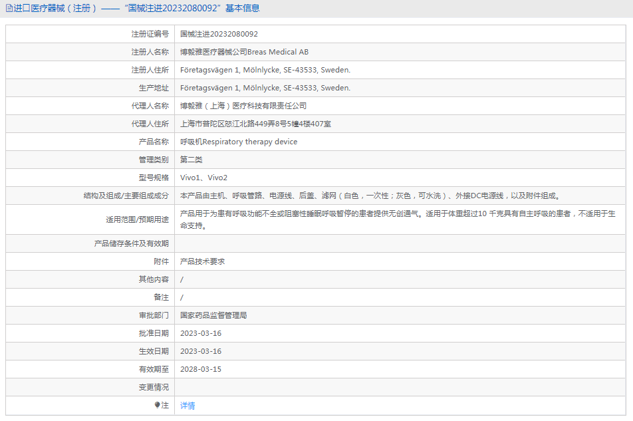The height and width of the screenshot is (421, 633).
Task: Click registration number value 国械注进20232080092 in table
Action: click(x=219, y=34)
